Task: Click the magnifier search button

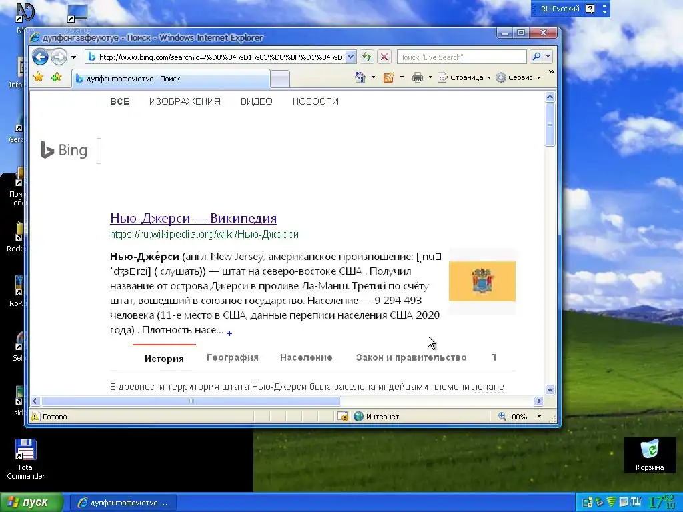Action: click(537, 57)
